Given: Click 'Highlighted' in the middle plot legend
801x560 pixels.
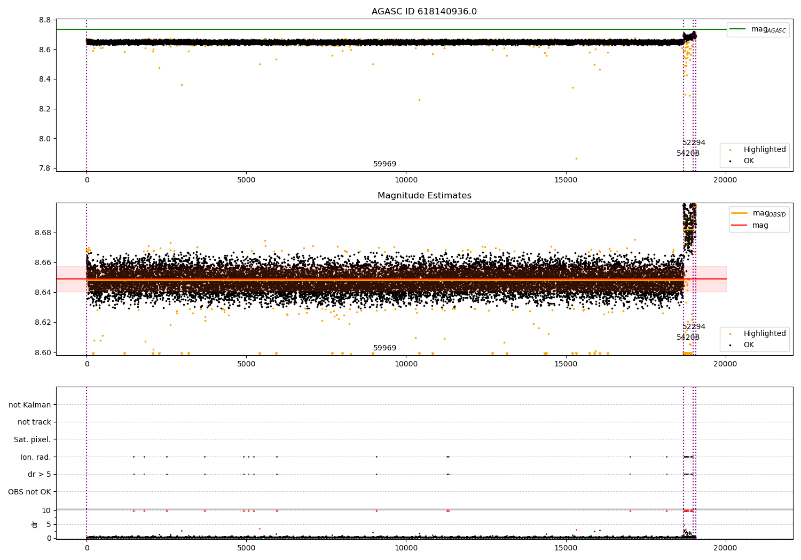Looking at the screenshot, I should point(764,334).
